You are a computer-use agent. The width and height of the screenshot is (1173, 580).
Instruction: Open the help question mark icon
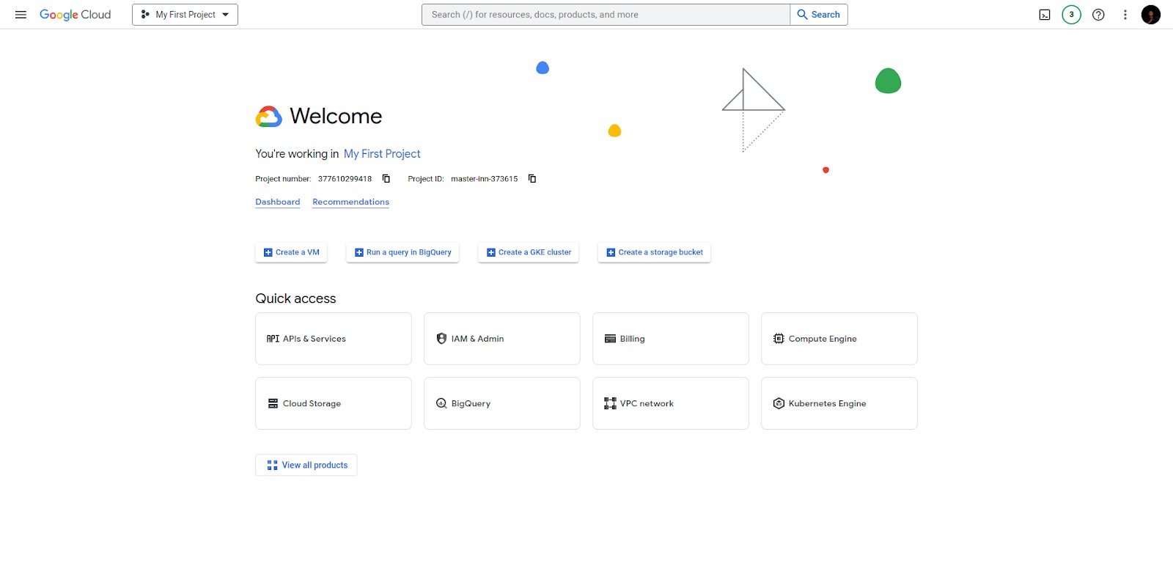1098,15
